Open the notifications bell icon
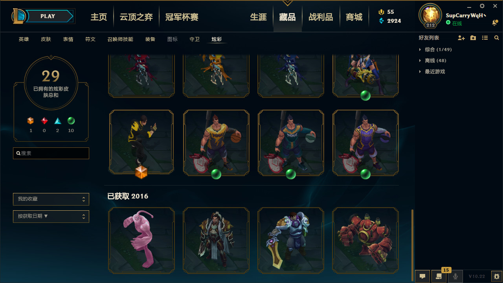The image size is (503, 283). coord(495,23)
